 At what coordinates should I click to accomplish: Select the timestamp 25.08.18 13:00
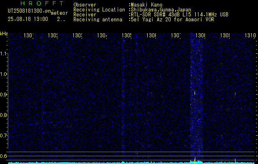tap(28, 19)
